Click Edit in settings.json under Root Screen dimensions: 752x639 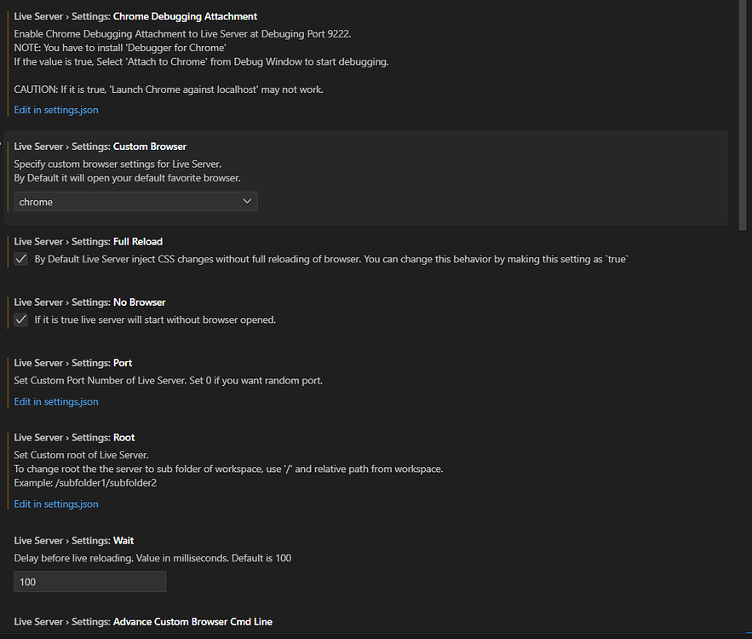pos(56,504)
